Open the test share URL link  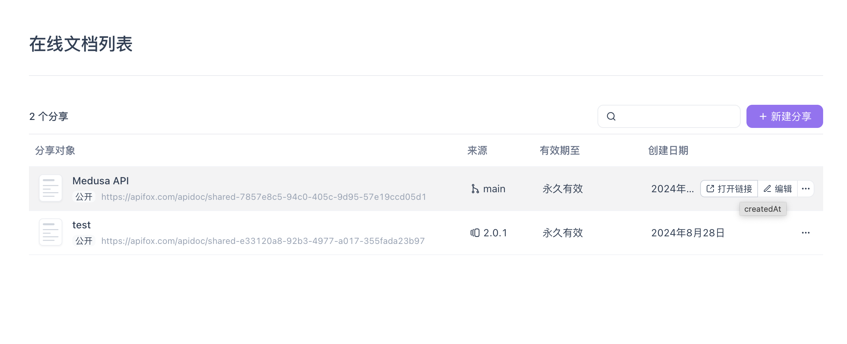[x=263, y=241]
